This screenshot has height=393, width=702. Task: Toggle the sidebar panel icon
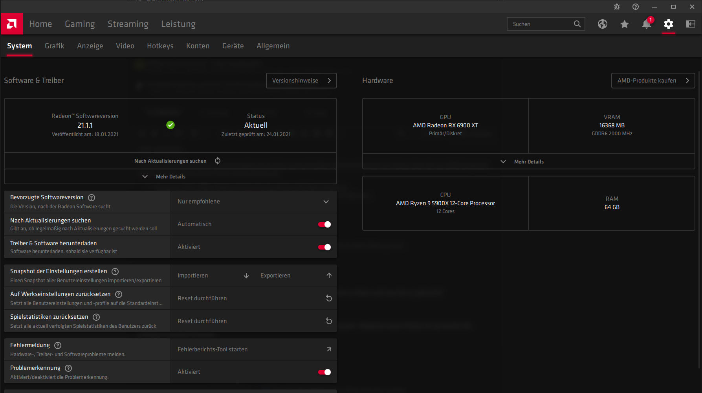coord(691,24)
